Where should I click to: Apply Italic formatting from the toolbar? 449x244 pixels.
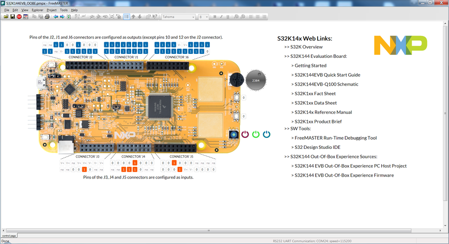(221, 17)
